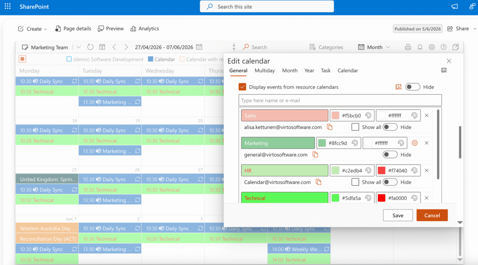This screenshot has height=265, width=478.
Task: Expand the Create dropdown arrow
Action: (45, 29)
